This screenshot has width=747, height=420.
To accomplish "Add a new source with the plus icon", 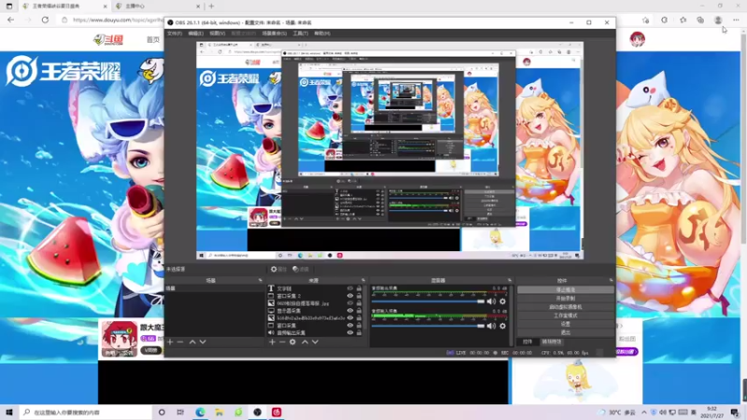I will tap(272, 342).
